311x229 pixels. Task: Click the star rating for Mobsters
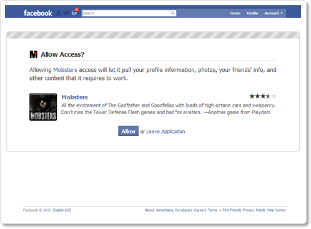263,96
